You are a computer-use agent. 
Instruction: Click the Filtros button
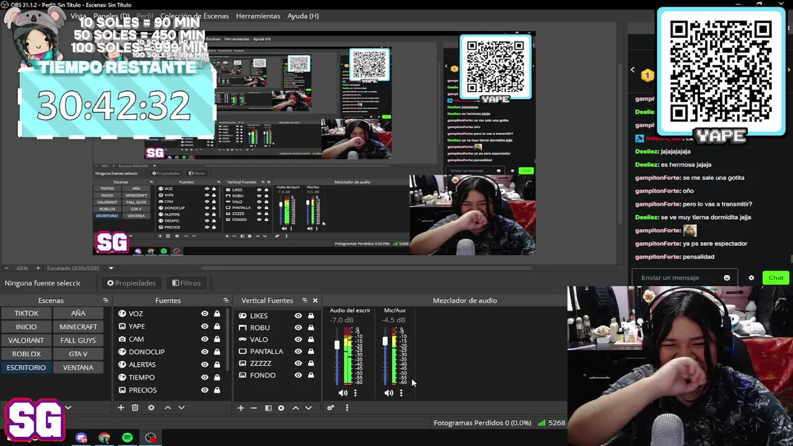(x=186, y=283)
